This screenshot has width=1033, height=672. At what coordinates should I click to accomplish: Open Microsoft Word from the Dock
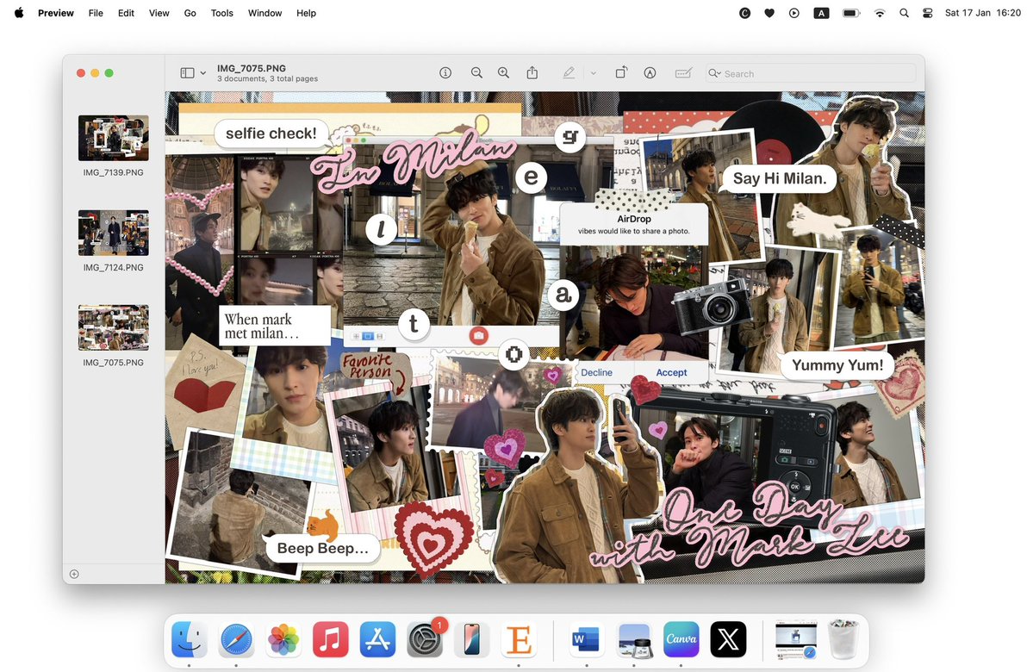pos(587,640)
